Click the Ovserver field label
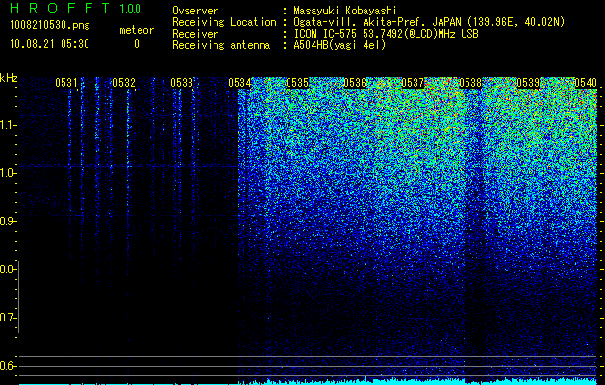 pyautogui.click(x=195, y=11)
